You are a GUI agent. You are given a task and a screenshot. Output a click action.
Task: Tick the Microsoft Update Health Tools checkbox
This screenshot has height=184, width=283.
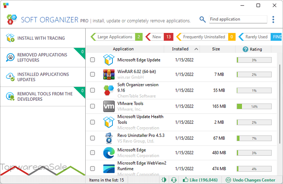(93, 122)
